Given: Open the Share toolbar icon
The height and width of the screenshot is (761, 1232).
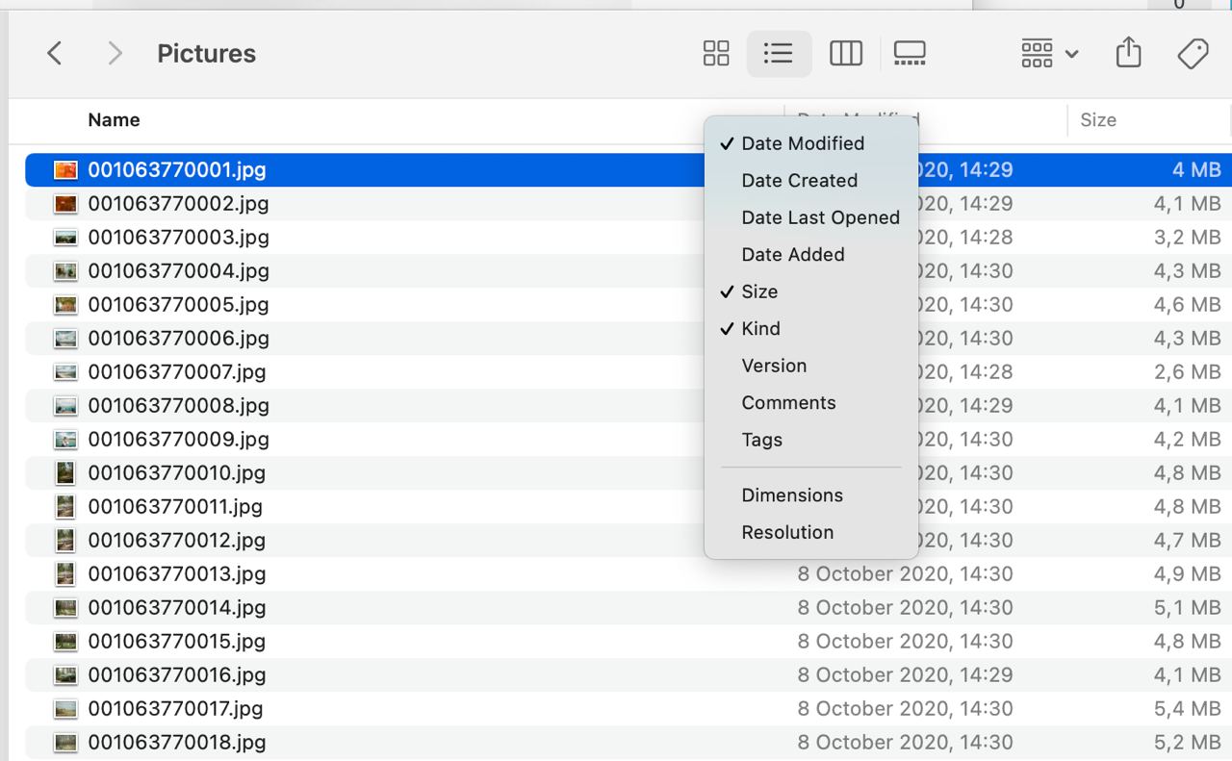Looking at the screenshot, I should tap(1128, 54).
